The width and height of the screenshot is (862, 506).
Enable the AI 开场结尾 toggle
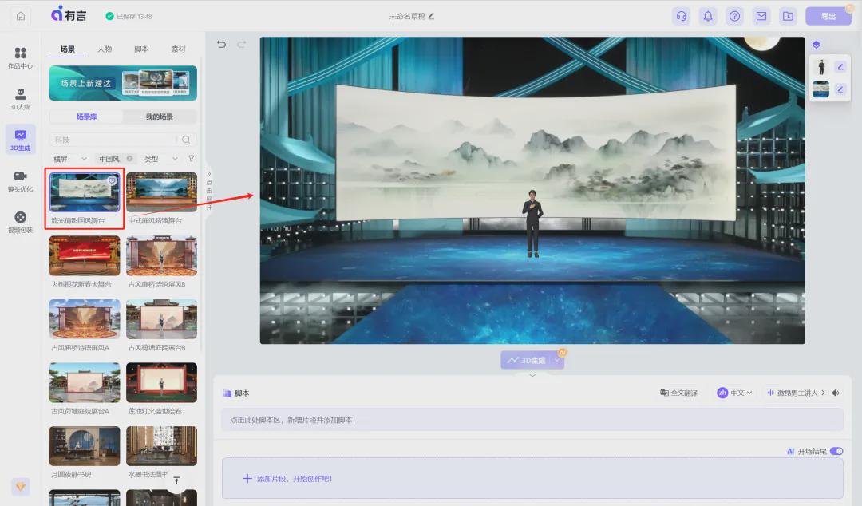click(836, 451)
